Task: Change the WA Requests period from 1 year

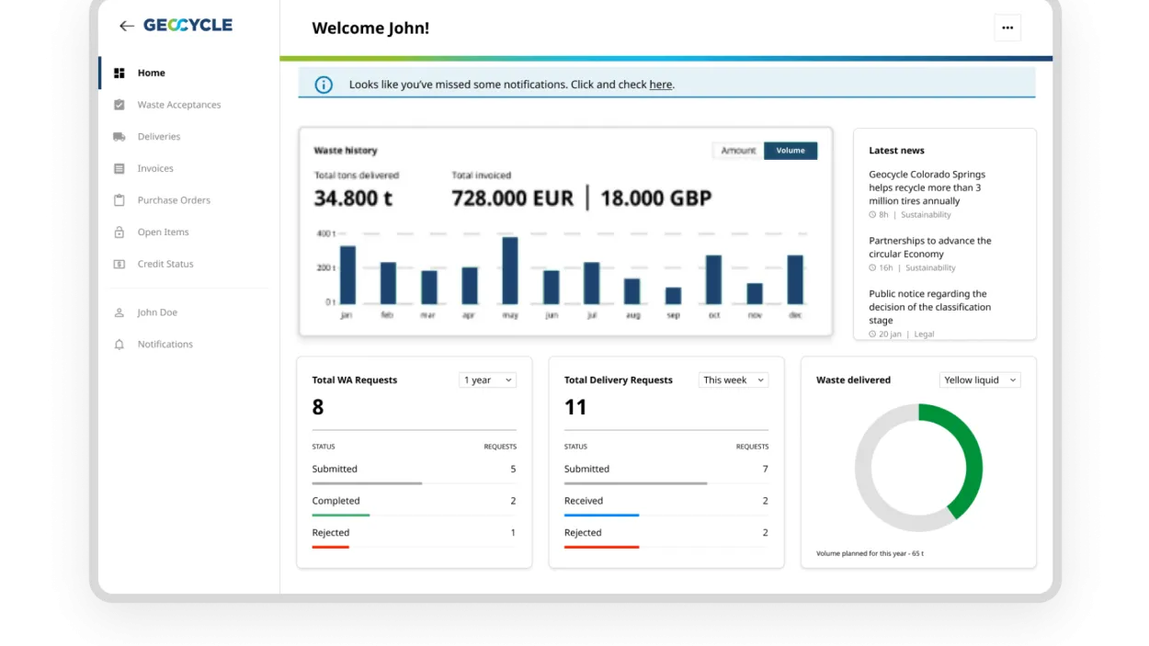Action: (487, 380)
